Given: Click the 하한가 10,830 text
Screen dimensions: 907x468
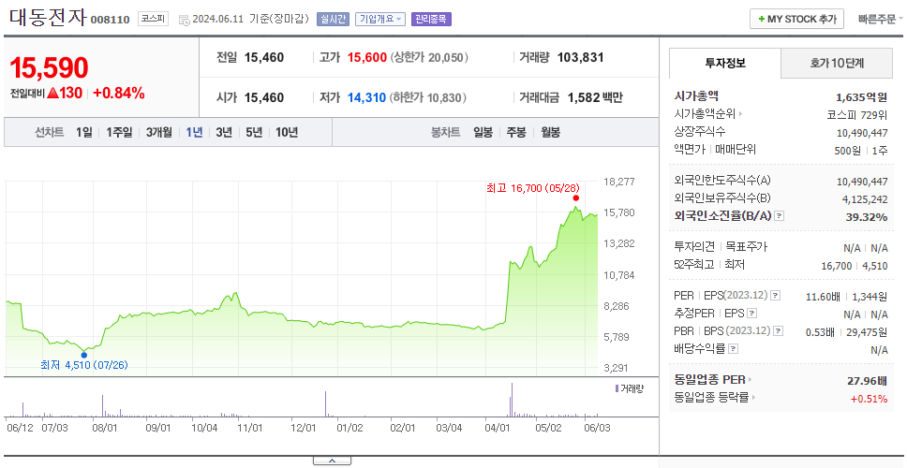Looking at the screenshot, I should pyautogui.click(x=428, y=97).
